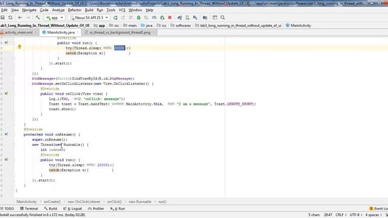Build the project with the hammer icon
Screen dimensions: 388x218
(38, 18)
